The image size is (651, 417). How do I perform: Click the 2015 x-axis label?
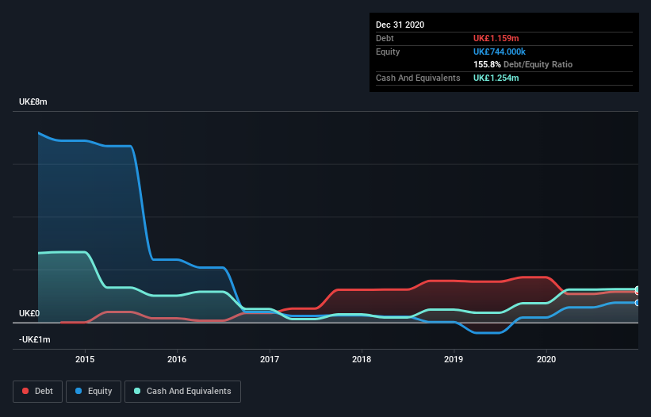tap(85, 359)
